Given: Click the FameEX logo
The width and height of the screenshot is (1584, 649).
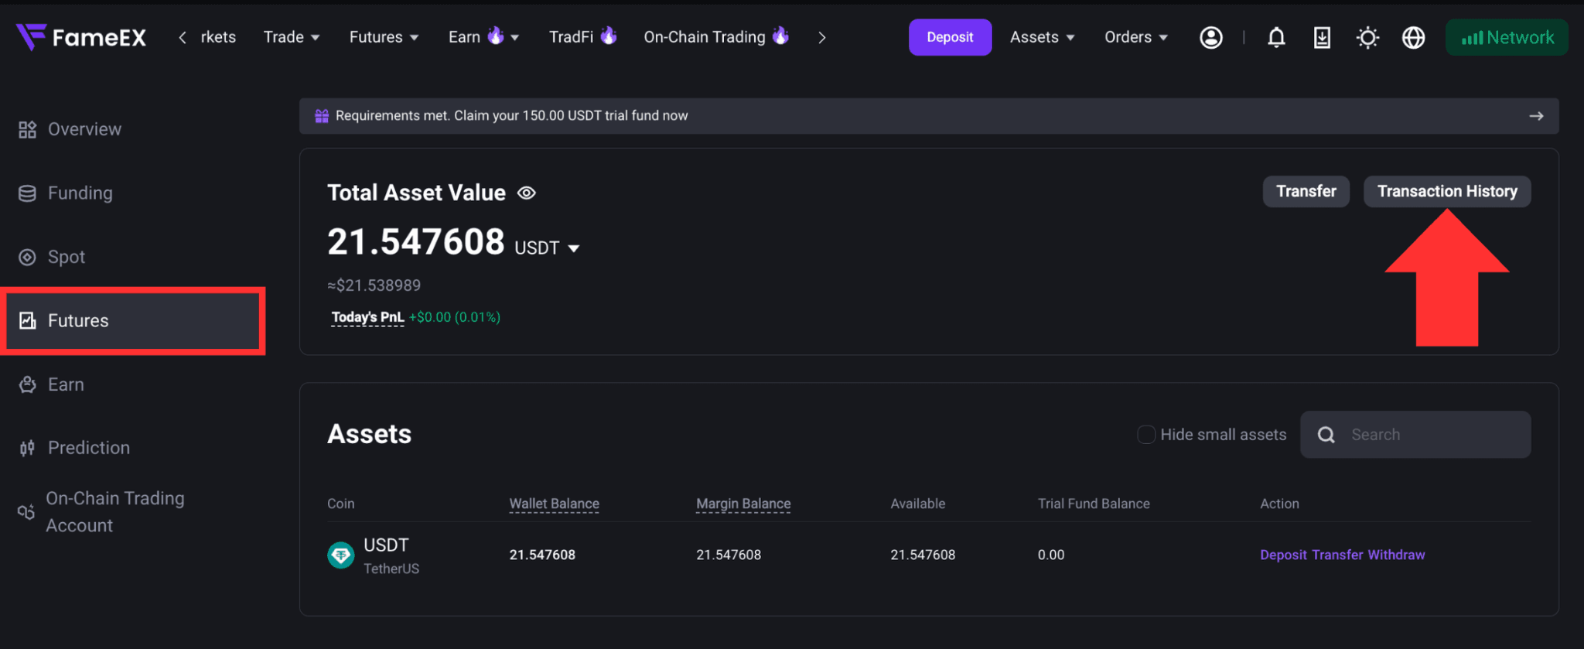Looking at the screenshot, I should pos(80,36).
